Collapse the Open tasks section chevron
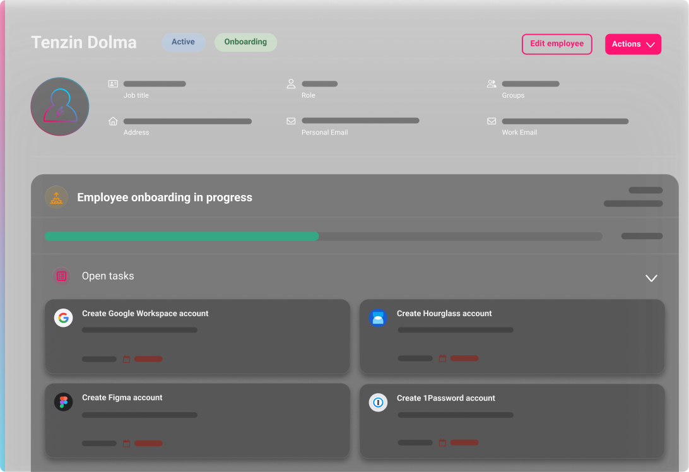 651,278
